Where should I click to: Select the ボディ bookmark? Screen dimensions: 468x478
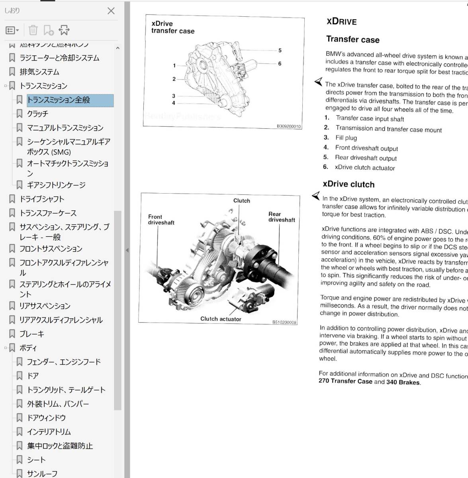coord(28,348)
